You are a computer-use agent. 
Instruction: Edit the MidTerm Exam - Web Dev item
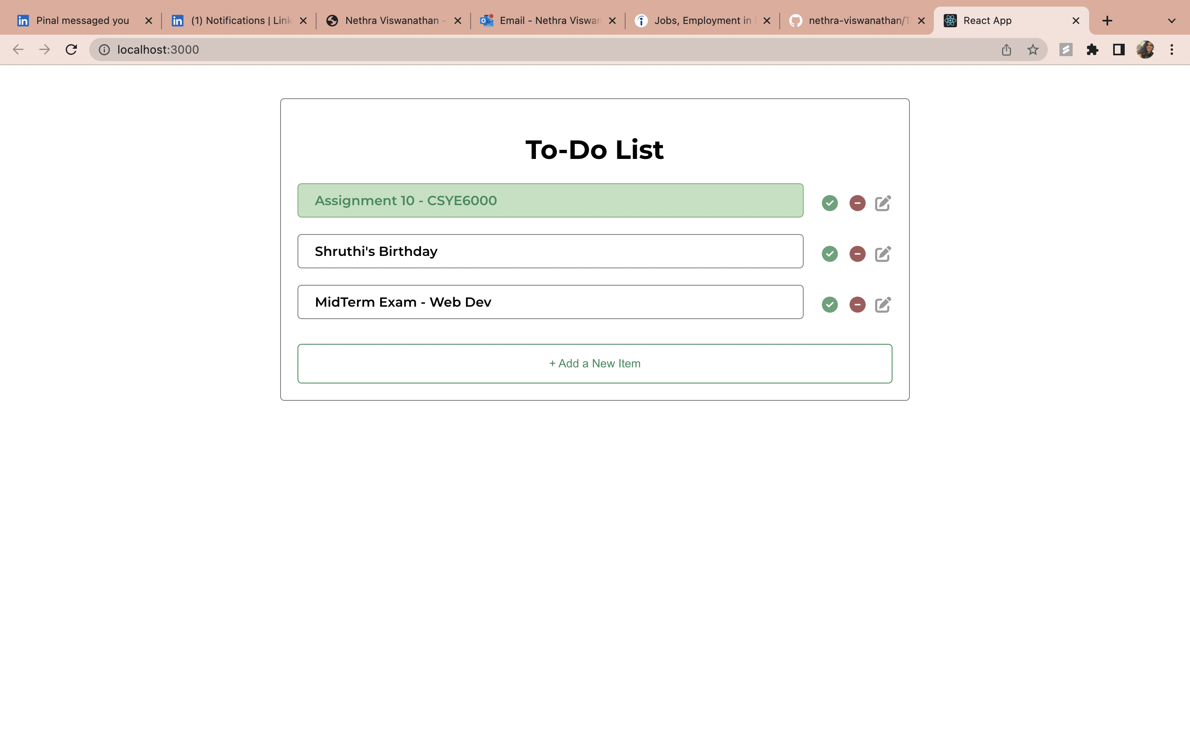coord(883,305)
